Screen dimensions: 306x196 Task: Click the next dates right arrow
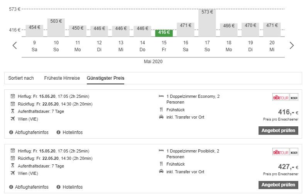tap(291, 45)
